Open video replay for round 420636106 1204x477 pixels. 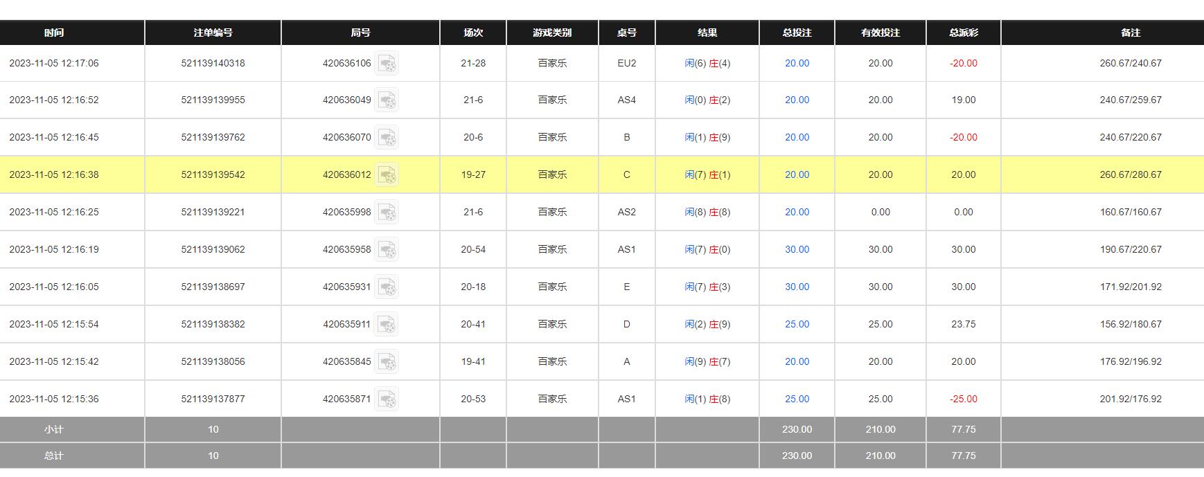(x=387, y=64)
